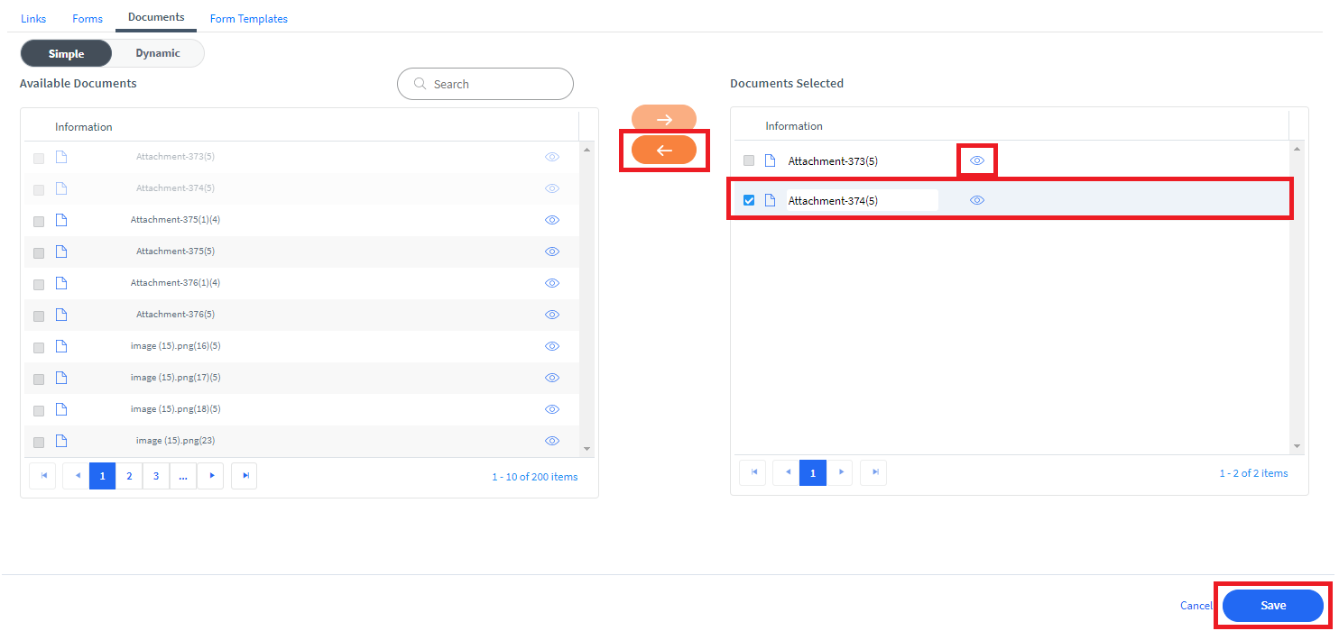Click the Attachment-376(1)(4) name text
This screenshot has width=1339, height=631.
coord(176,283)
